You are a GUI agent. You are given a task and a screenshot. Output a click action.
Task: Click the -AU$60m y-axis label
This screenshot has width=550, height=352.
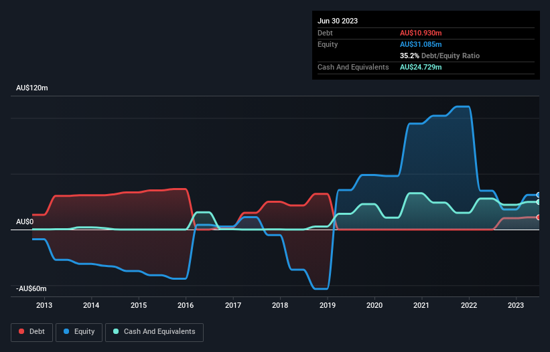pos(31,288)
